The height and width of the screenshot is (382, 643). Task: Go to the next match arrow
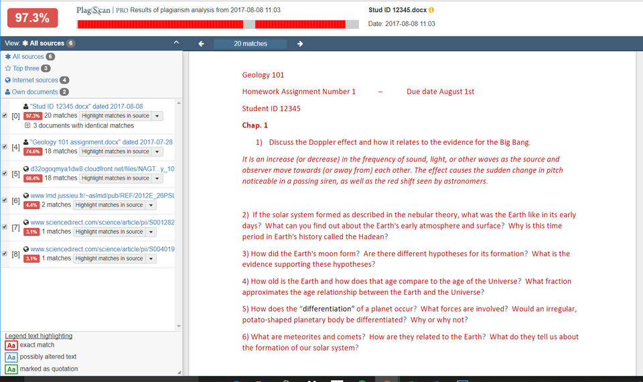[x=300, y=44]
